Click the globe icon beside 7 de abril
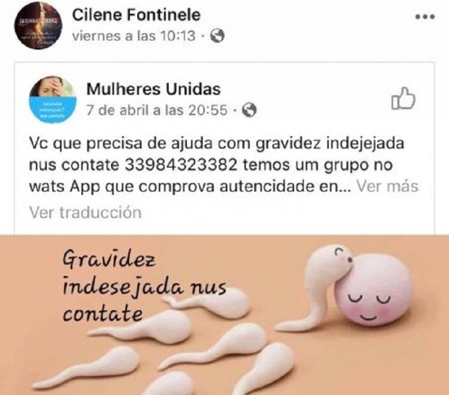The image size is (449, 395). 249,110
